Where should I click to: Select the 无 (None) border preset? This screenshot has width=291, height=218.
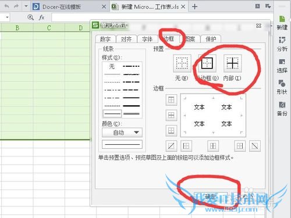coord(182,63)
